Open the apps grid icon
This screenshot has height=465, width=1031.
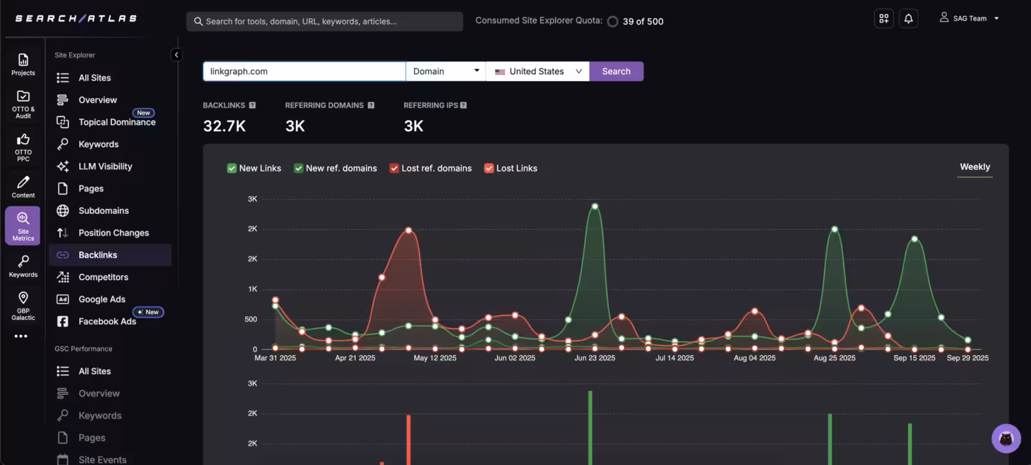click(x=883, y=19)
